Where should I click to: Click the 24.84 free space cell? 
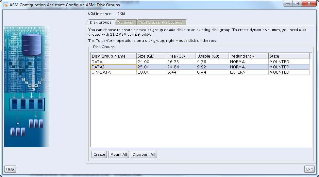[x=181, y=67]
